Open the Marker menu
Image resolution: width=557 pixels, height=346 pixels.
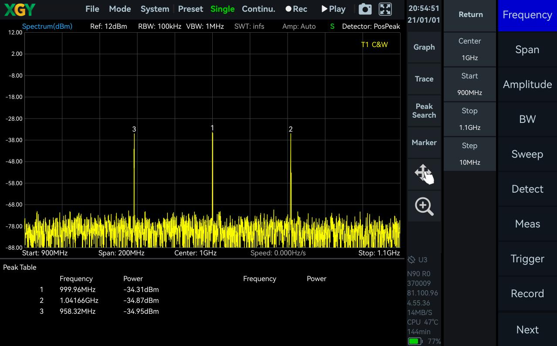424,142
